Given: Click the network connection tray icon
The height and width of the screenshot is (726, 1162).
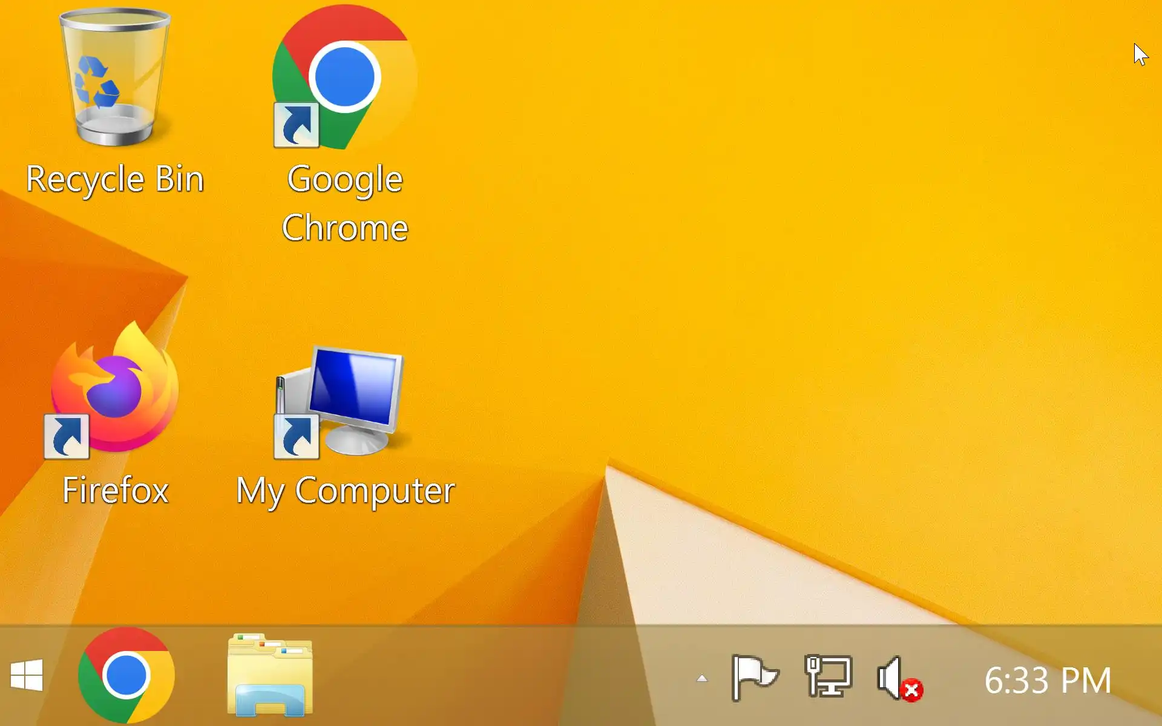Looking at the screenshot, I should click(x=828, y=676).
